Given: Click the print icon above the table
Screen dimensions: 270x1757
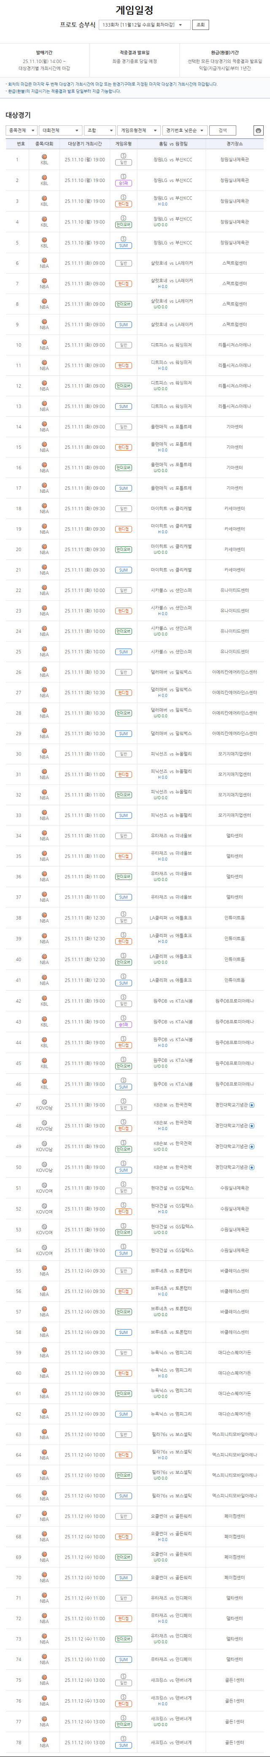Looking at the screenshot, I should (259, 130).
